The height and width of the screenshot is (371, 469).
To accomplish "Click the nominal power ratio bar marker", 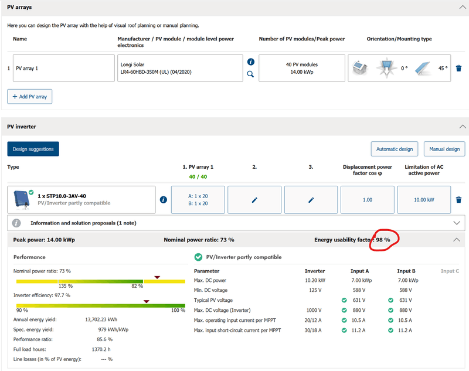I will 157,277.
